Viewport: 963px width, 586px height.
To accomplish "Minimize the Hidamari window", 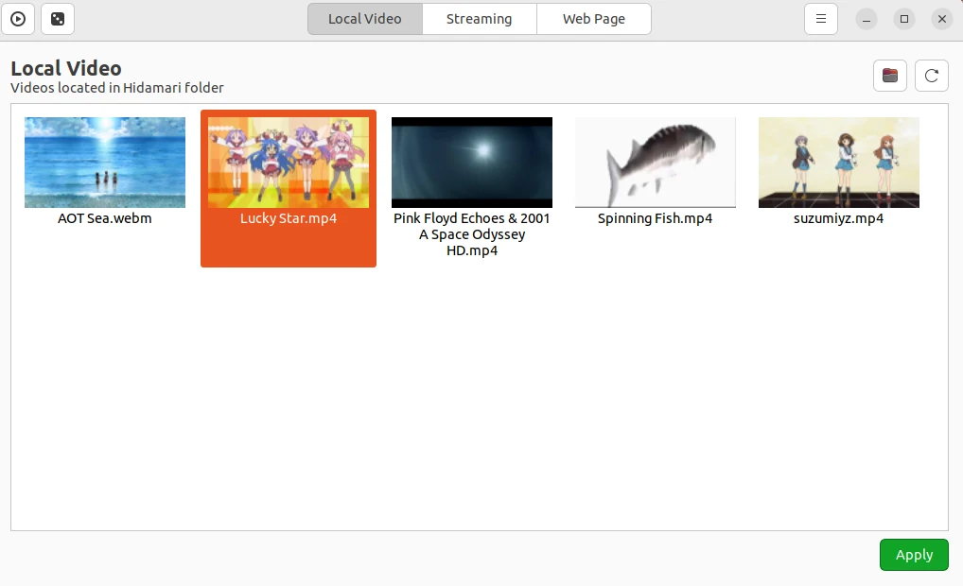I will [867, 19].
